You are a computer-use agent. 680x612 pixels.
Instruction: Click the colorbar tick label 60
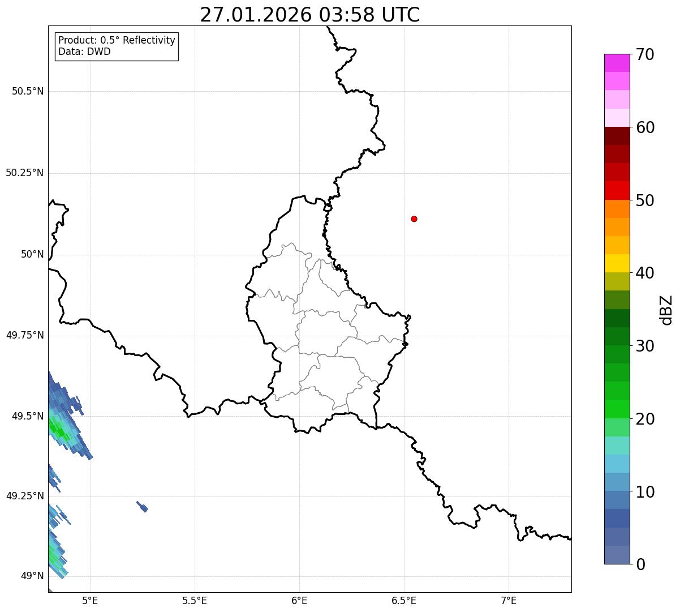tap(645, 127)
